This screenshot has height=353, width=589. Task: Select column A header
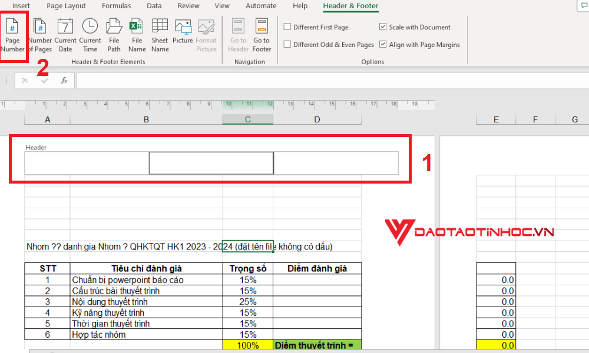click(x=47, y=119)
